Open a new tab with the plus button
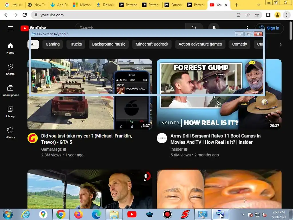Viewport: 293px width, 220px height. [x=237, y=5]
